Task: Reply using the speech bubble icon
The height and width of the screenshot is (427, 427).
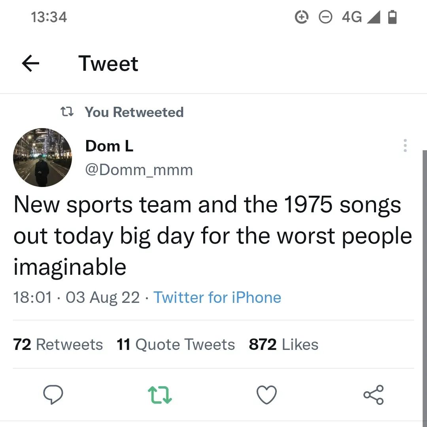Action: (53, 395)
